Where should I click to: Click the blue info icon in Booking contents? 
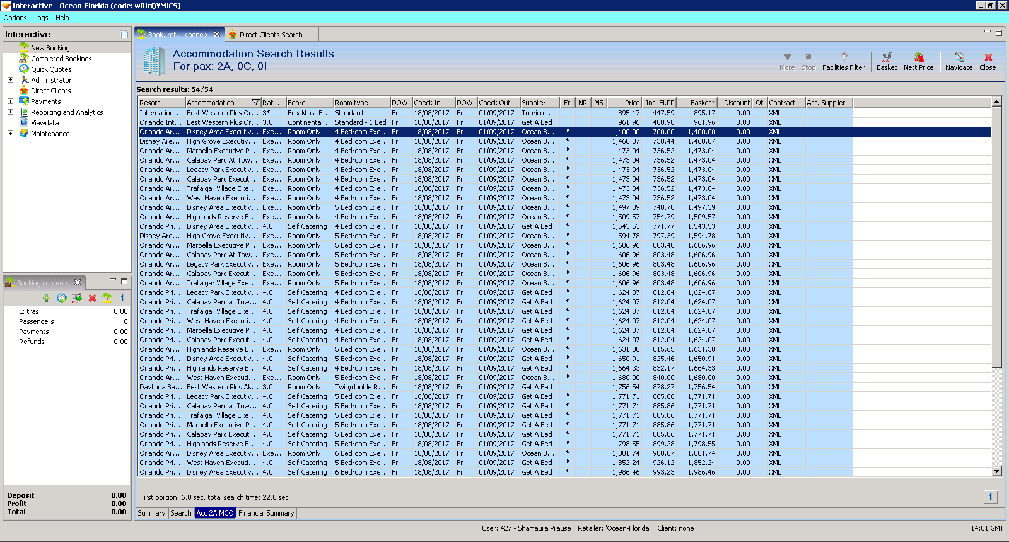coord(122,298)
